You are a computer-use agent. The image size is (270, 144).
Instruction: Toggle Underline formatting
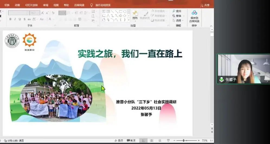pyautogui.click(x=20, y=19)
